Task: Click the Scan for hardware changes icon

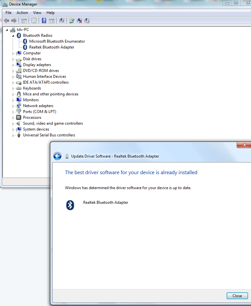Action: 62,21
